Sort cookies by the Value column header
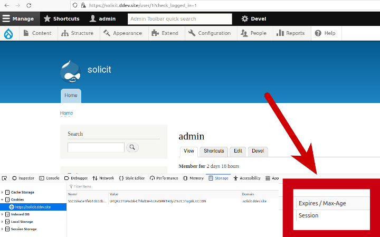 point(174,194)
